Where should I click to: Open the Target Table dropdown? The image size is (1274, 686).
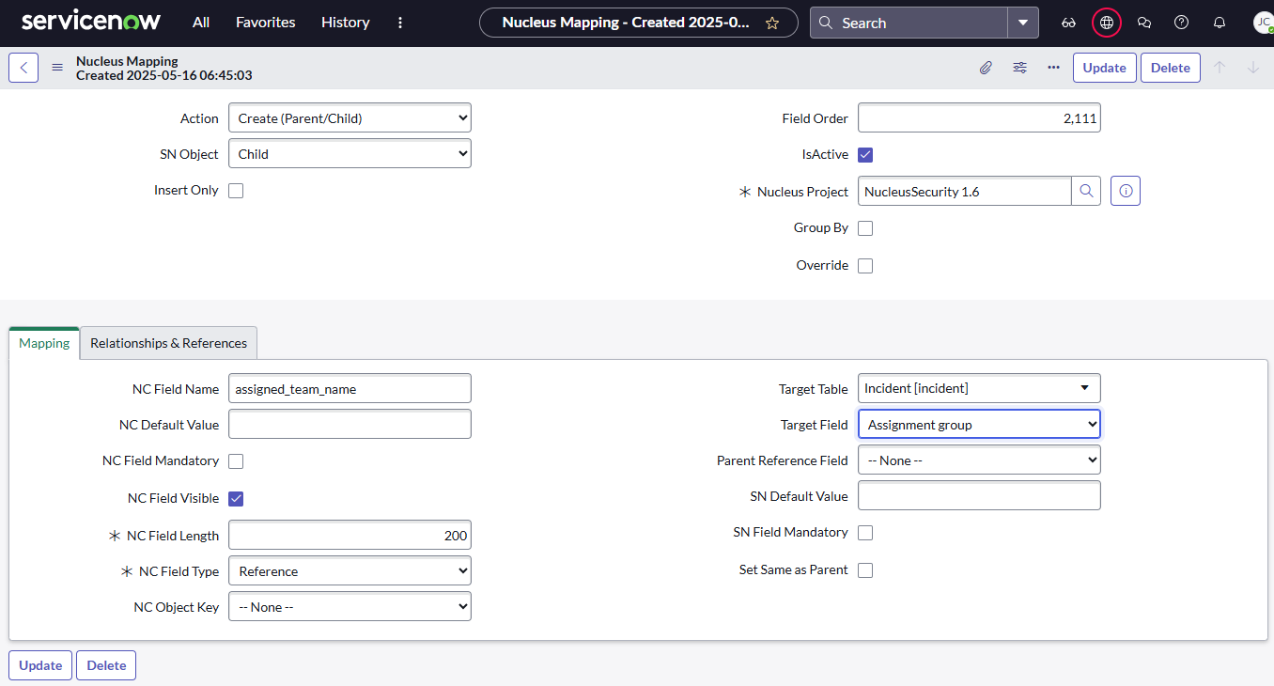979,388
